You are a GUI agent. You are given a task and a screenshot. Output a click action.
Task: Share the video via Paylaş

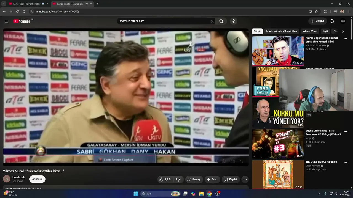click(194, 179)
